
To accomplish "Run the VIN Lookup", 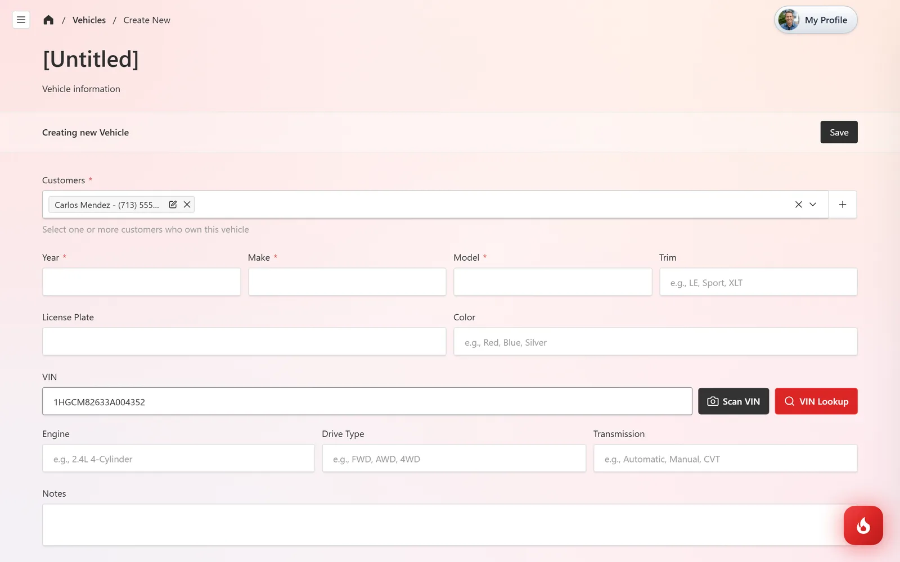I will [816, 401].
